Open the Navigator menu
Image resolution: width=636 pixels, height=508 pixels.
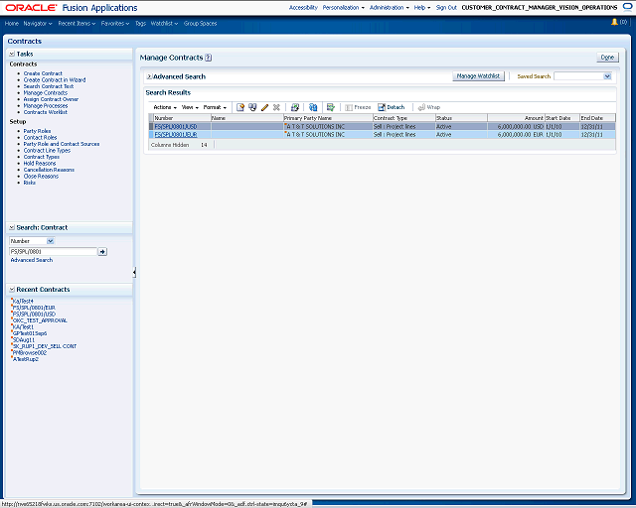pyautogui.click(x=38, y=24)
